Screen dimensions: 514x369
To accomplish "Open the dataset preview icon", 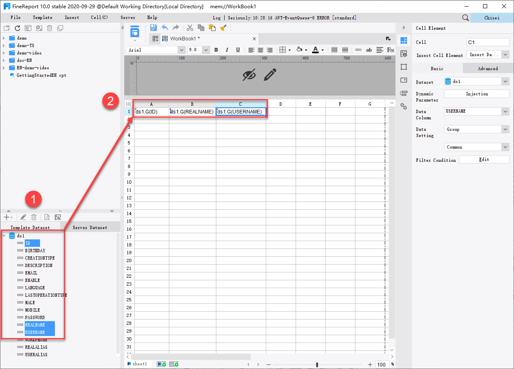I will click(47, 217).
